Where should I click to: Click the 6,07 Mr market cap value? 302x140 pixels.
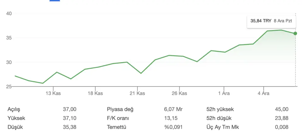(x=173, y=109)
